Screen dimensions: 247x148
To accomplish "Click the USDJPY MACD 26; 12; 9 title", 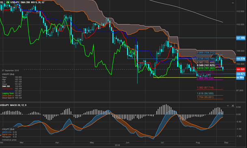I will coord(13,105).
